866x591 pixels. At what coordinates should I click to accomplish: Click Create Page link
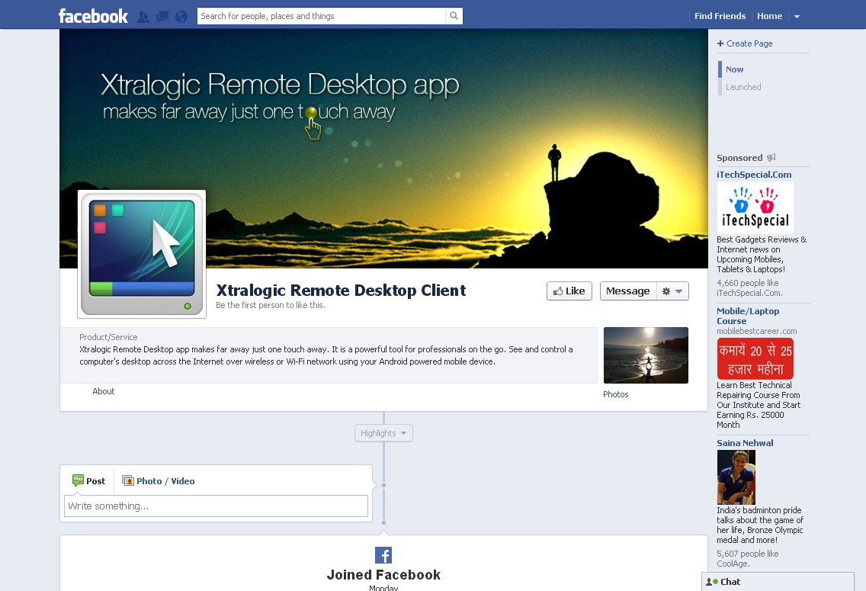[745, 43]
